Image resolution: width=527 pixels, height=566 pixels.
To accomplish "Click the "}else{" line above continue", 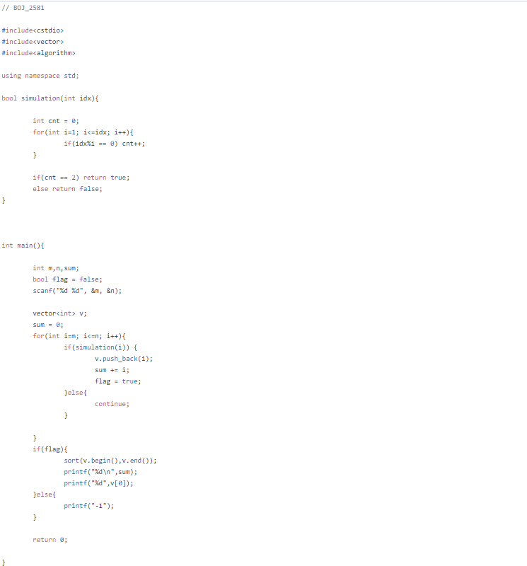I will point(76,393).
